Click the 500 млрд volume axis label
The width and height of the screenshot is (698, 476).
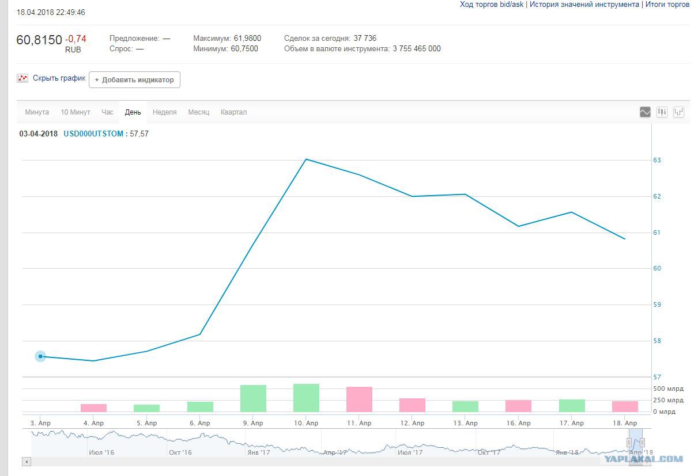coord(668,389)
